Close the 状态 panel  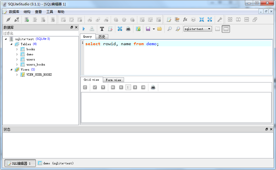[271, 129]
